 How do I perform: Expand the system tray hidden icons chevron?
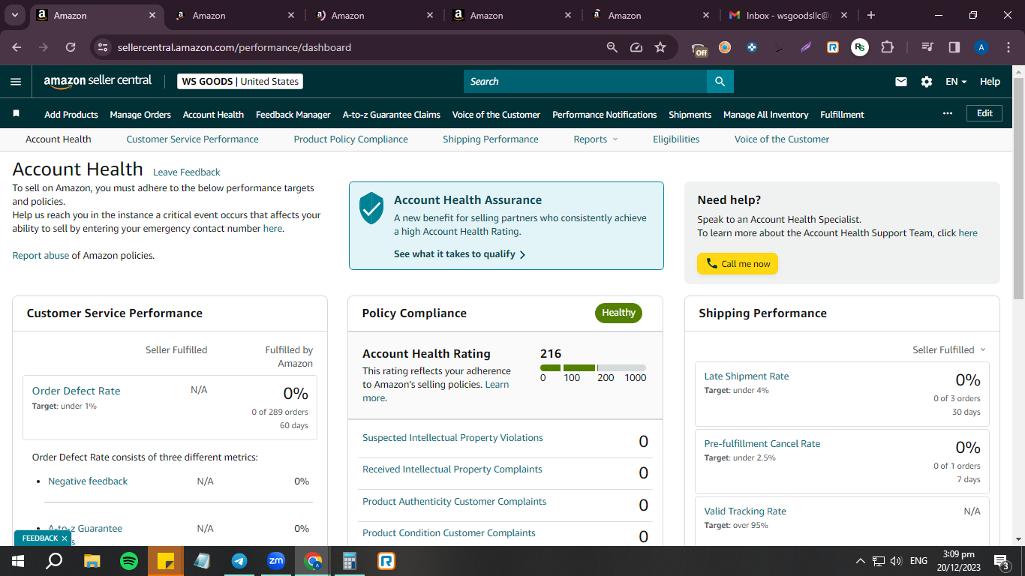pos(860,561)
